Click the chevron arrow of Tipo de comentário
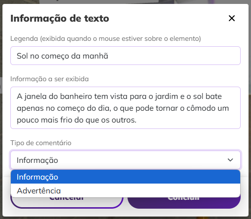The height and width of the screenshot is (219, 251). tap(230, 160)
